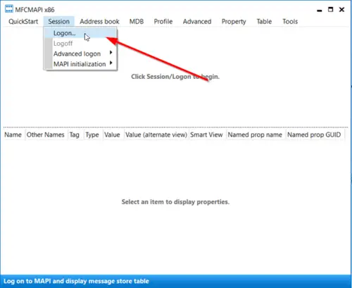Open the Profile menu
The width and height of the screenshot is (352, 288).
coord(163,22)
